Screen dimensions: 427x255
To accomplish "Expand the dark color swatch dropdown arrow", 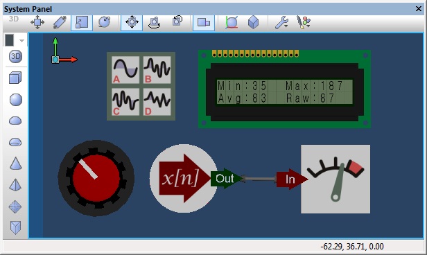I will [x=21, y=41].
